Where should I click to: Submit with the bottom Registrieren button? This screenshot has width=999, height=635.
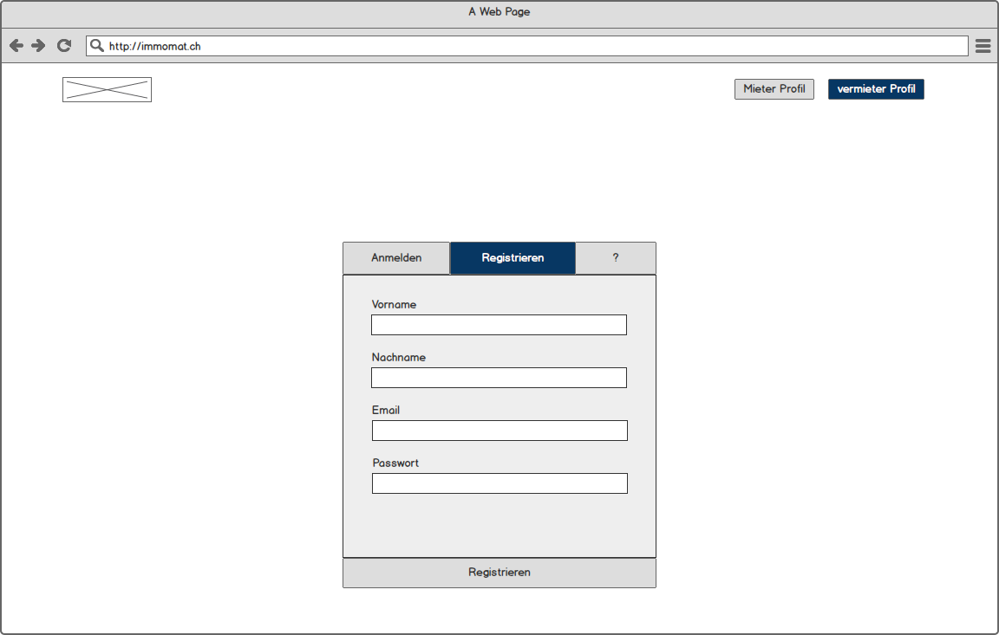pos(499,573)
